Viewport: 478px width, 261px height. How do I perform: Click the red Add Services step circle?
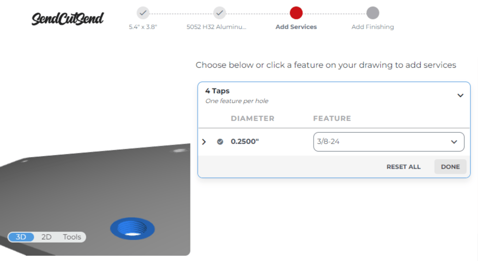(296, 13)
